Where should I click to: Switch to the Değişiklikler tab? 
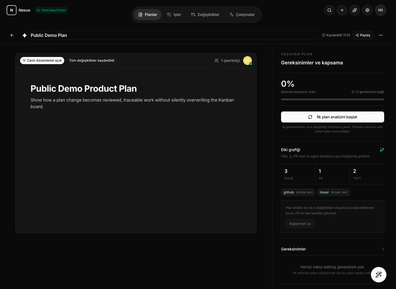(x=205, y=15)
